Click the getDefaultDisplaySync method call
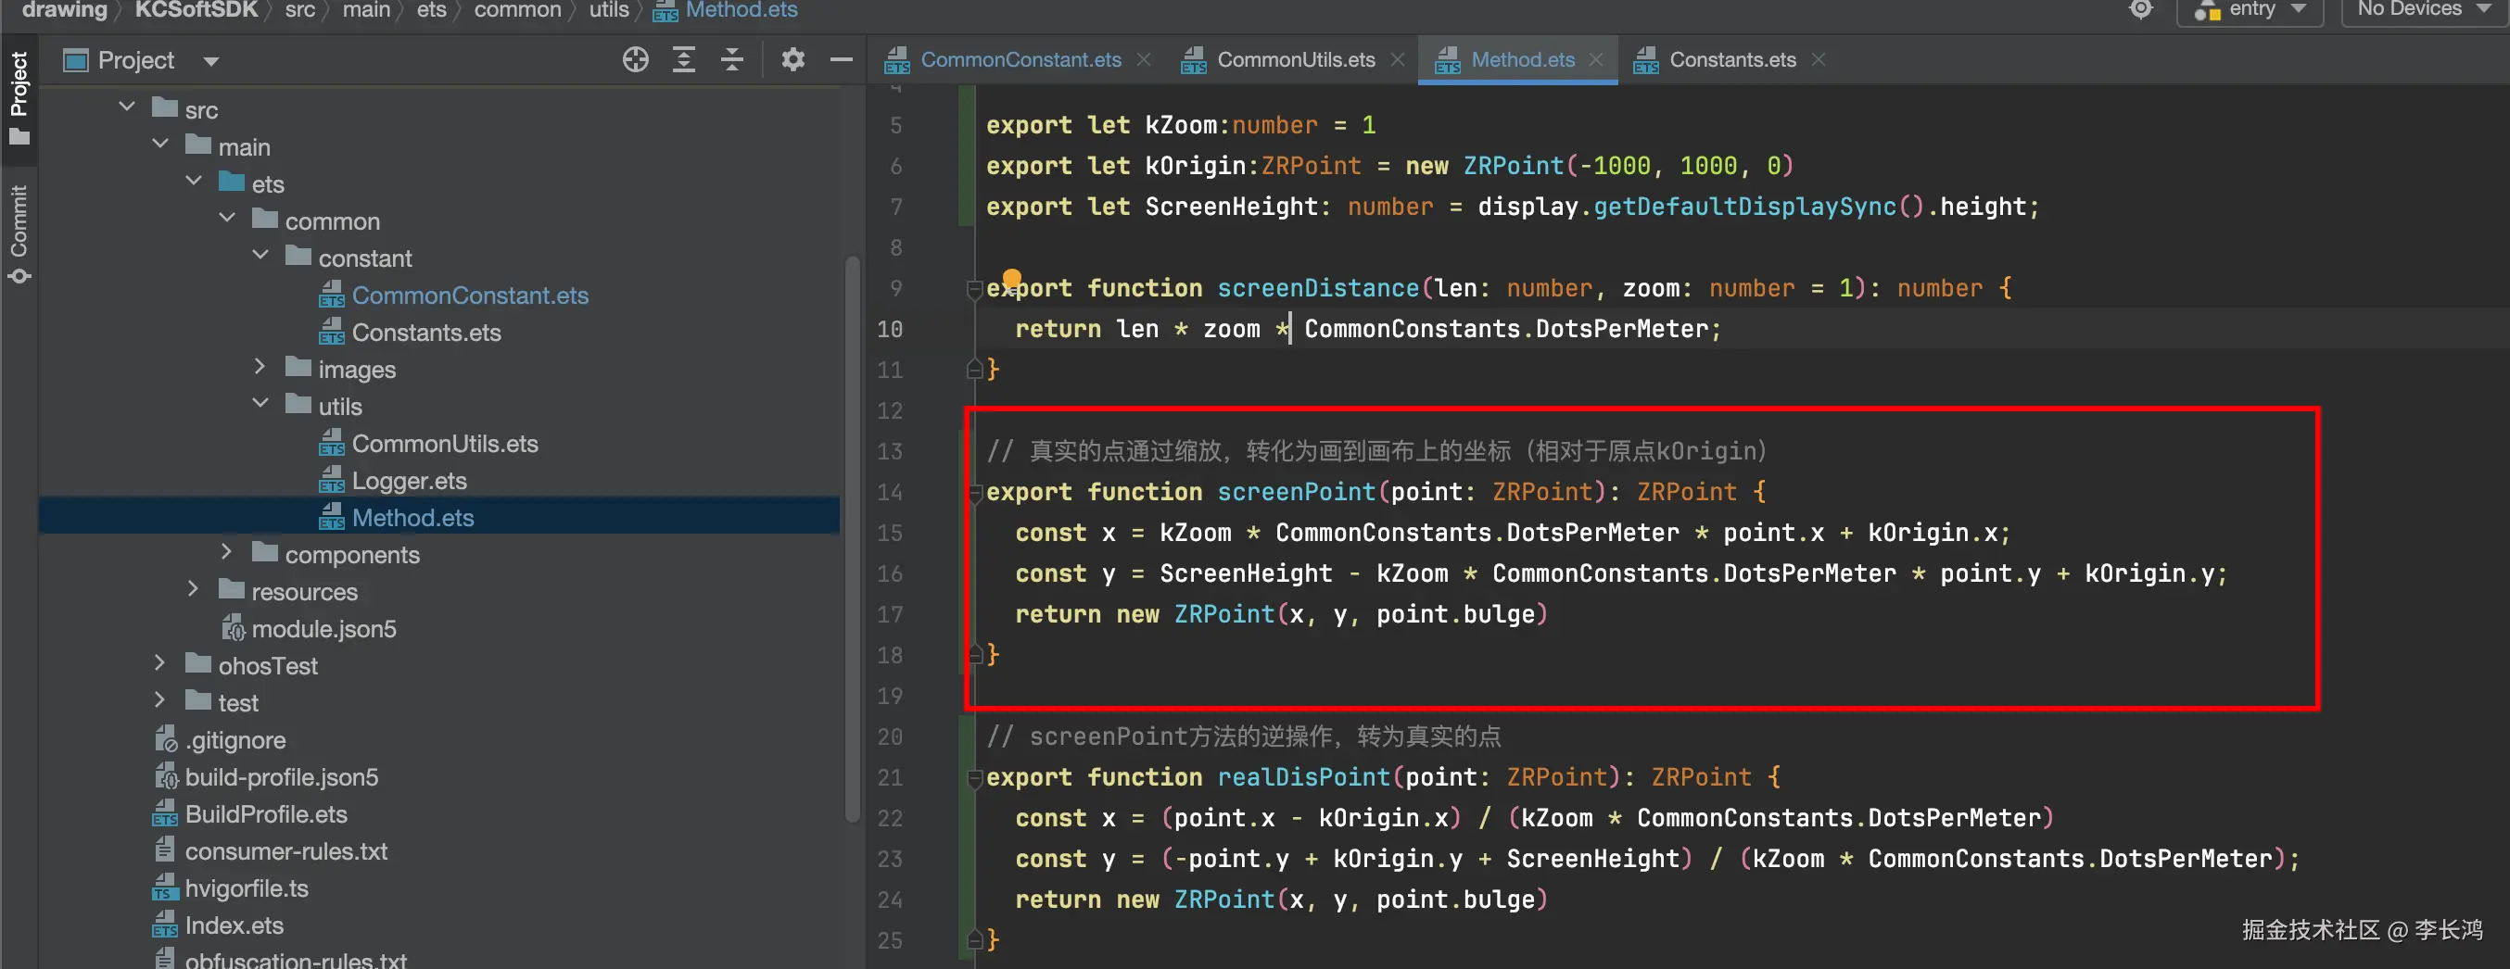 1744,207
